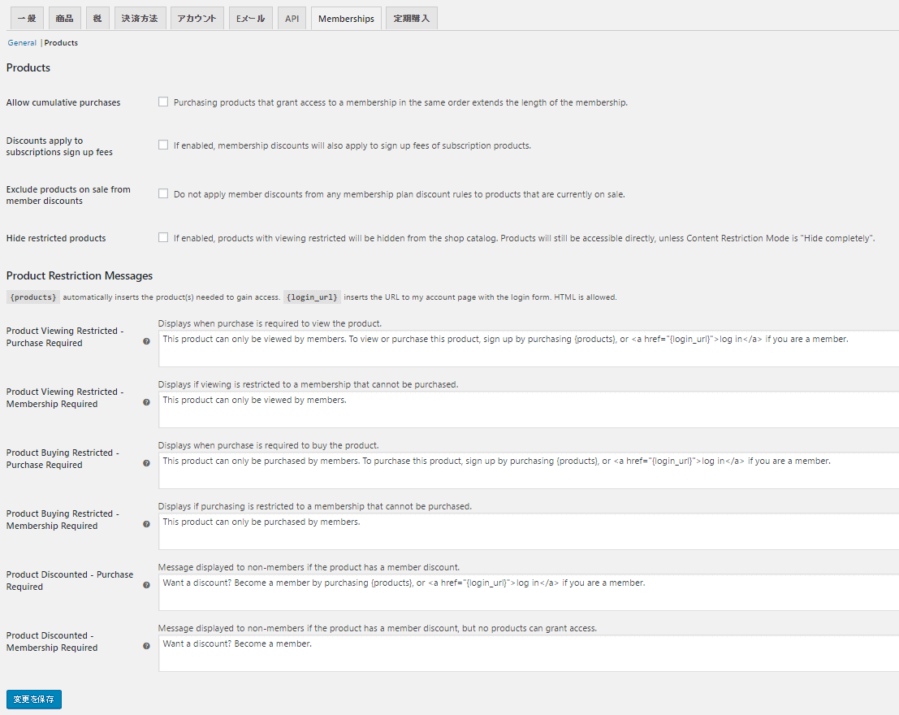Screen dimensions: 899x715
Task: Go to the General subsection link
Action: pos(22,42)
